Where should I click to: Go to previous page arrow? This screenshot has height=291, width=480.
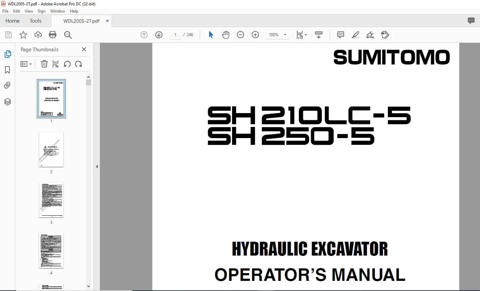144,35
